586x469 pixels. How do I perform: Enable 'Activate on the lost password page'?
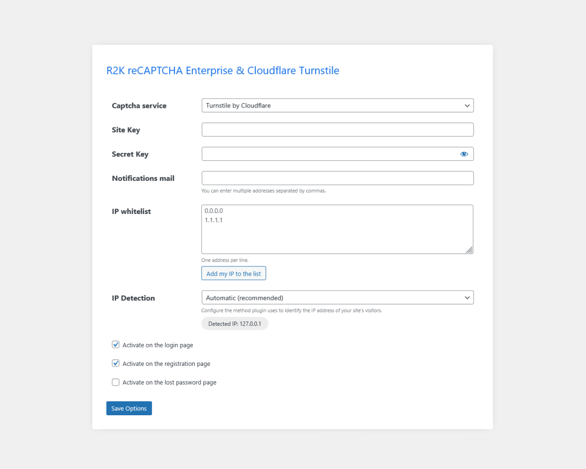[116, 382]
